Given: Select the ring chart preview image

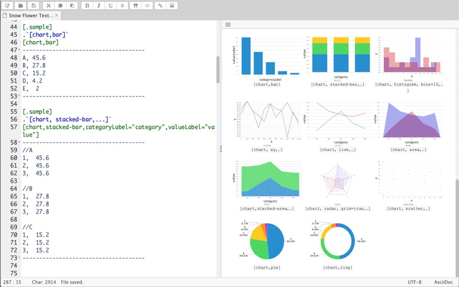Looking at the screenshot, I should tap(337, 241).
